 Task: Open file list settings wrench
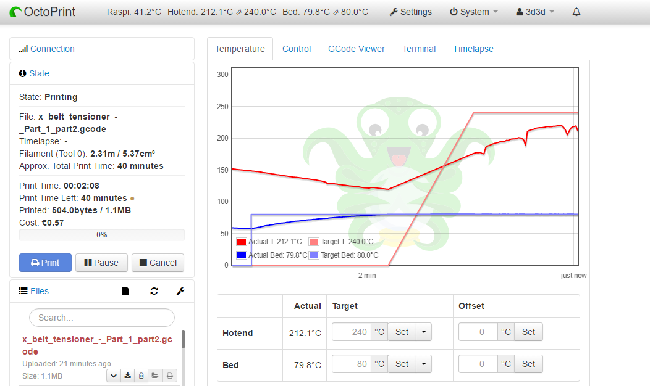[x=180, y=291]
